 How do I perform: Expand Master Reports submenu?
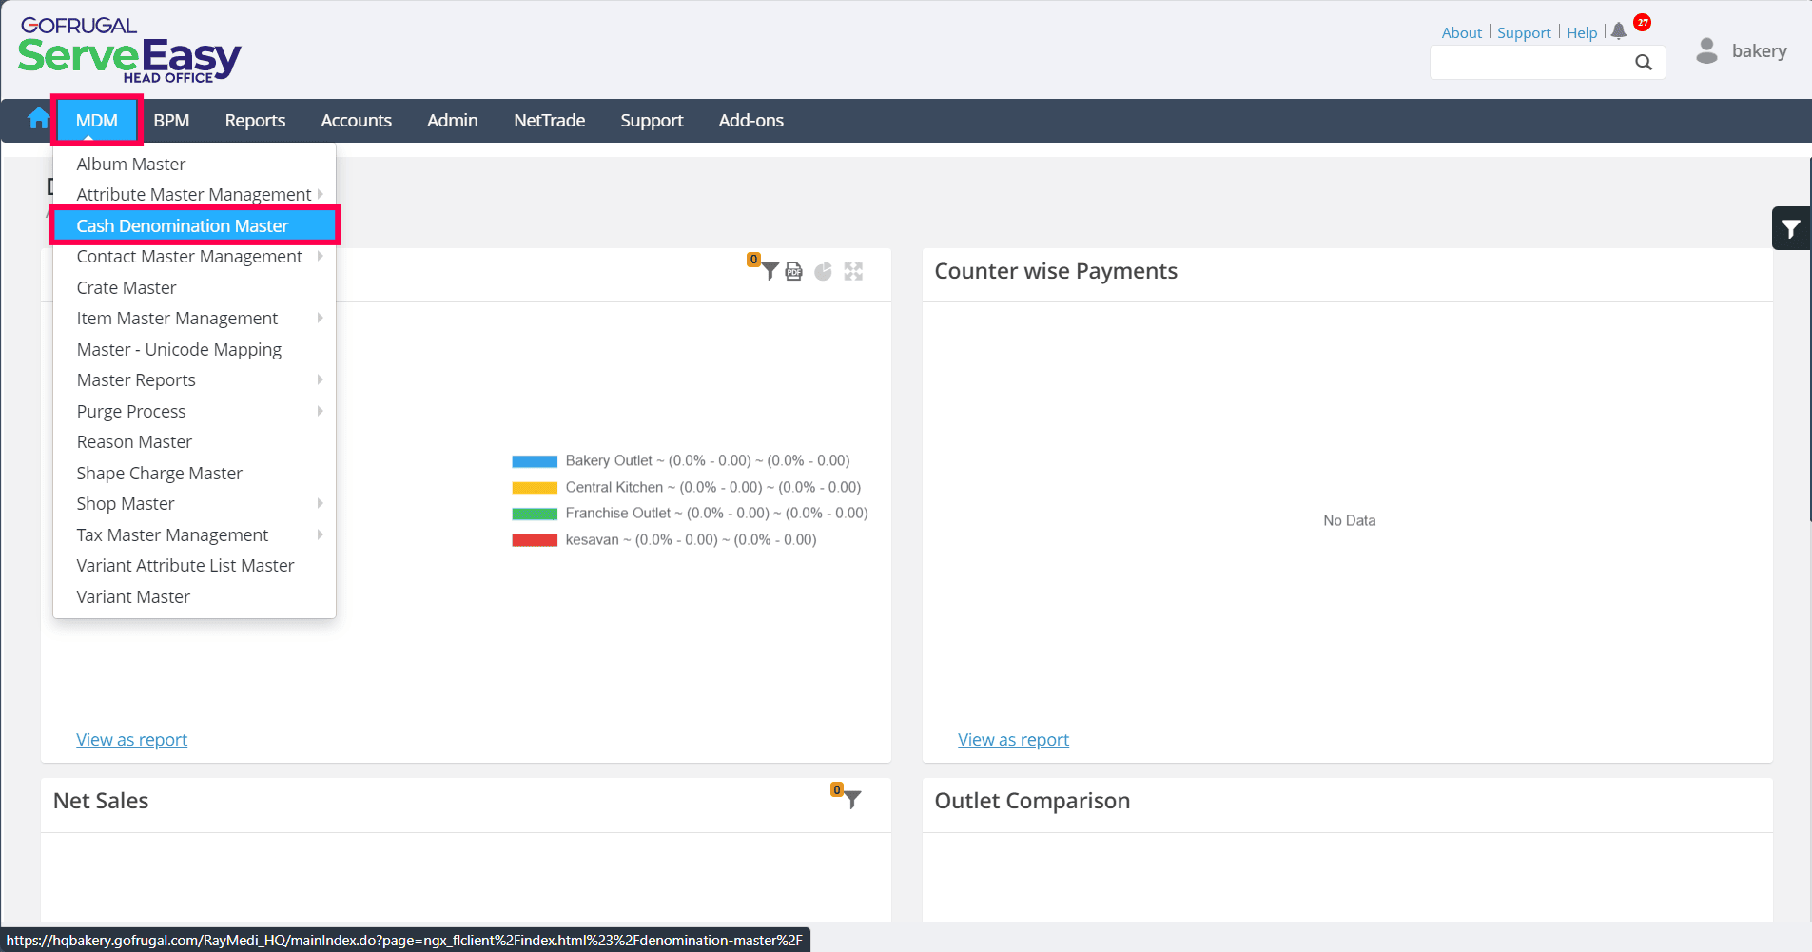pos(194,380)
